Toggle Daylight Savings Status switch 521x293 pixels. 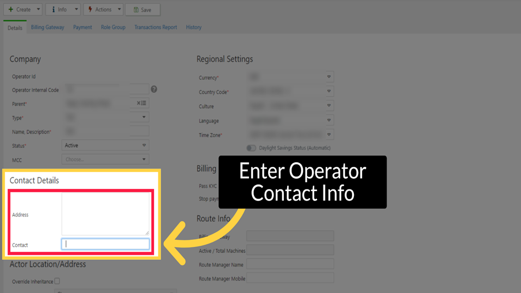tap(251, 148)
